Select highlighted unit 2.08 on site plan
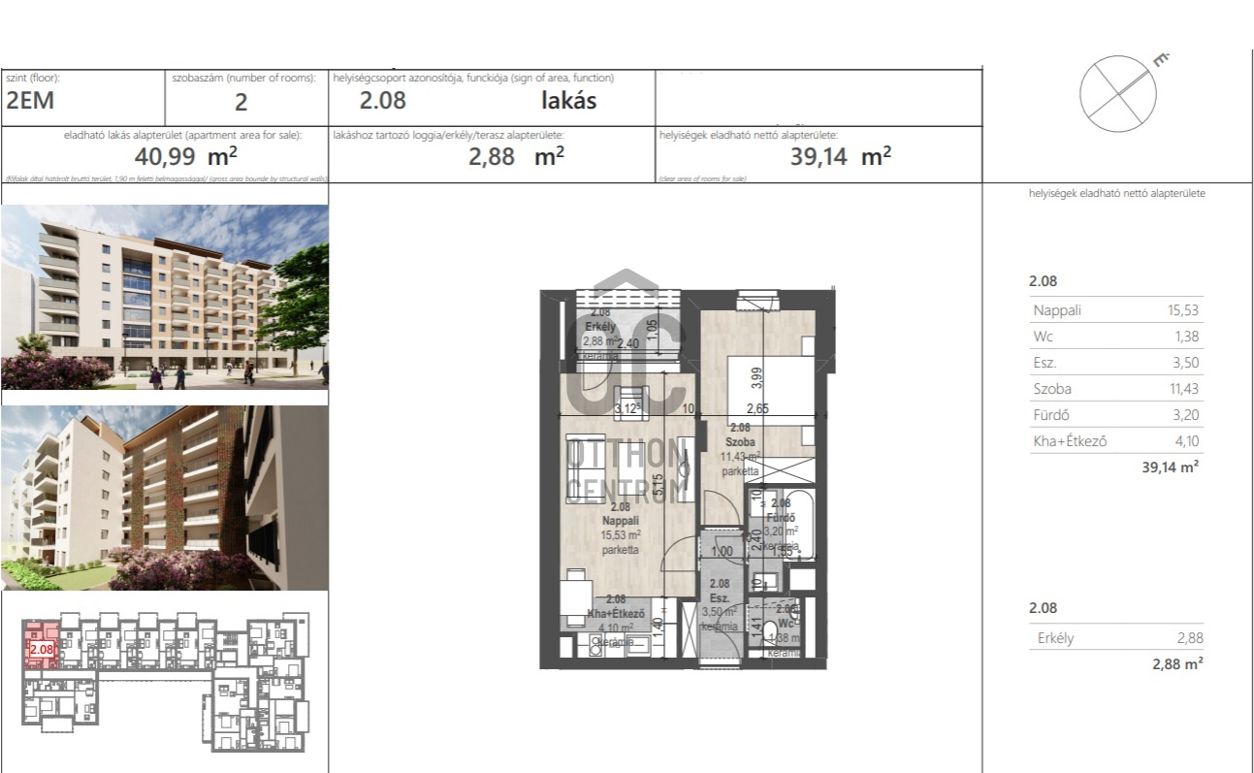The height and width of the screenshot is (773, 1254). pos(42,647)
